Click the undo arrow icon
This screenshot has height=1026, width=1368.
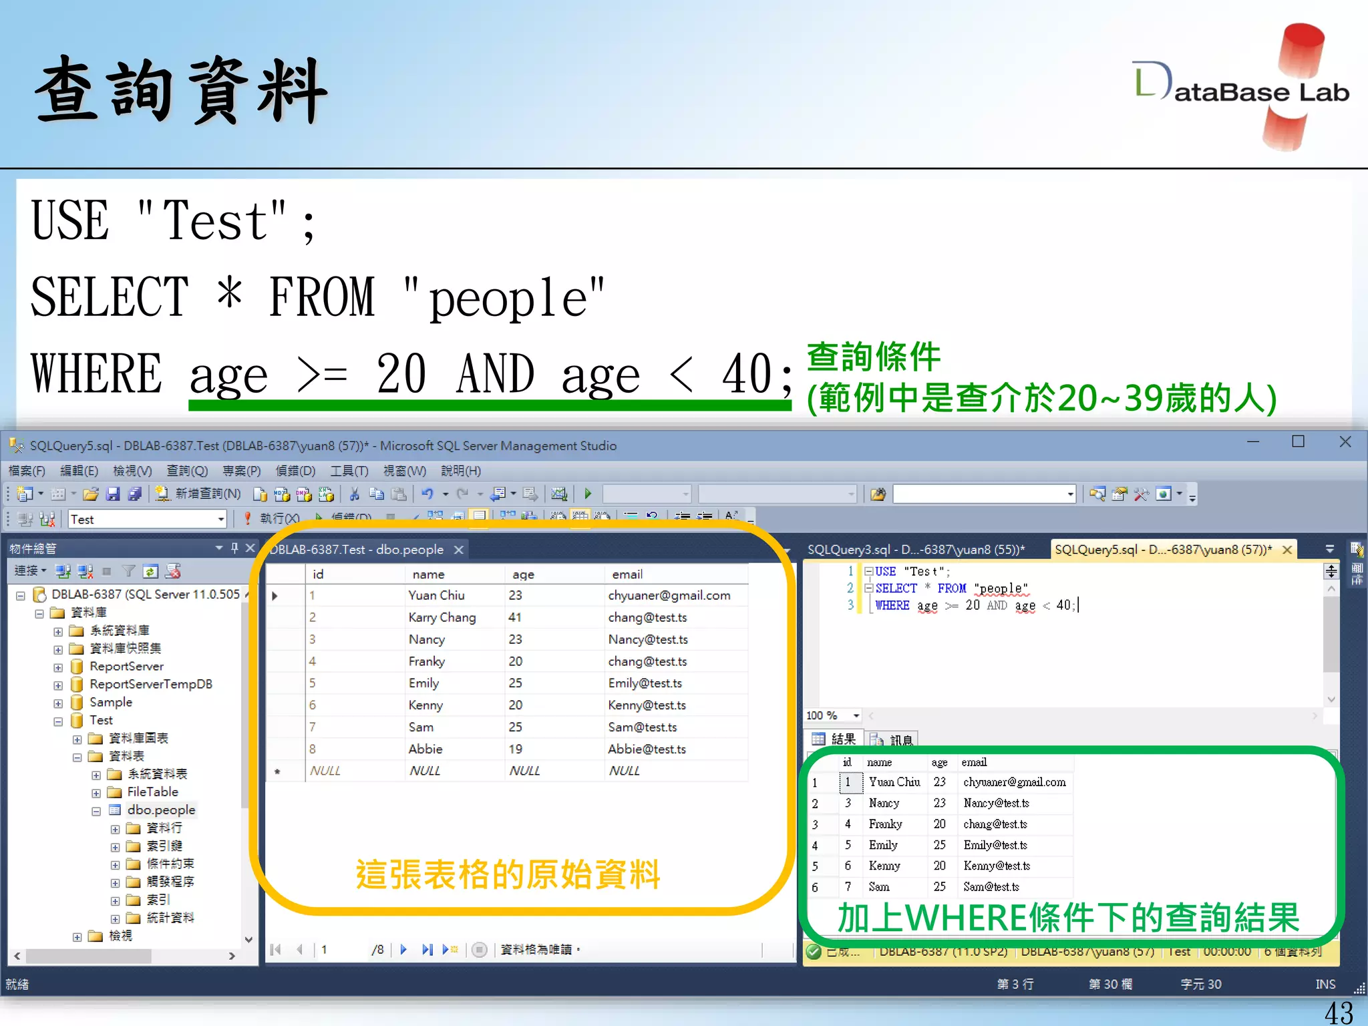(x=427, y=494)
